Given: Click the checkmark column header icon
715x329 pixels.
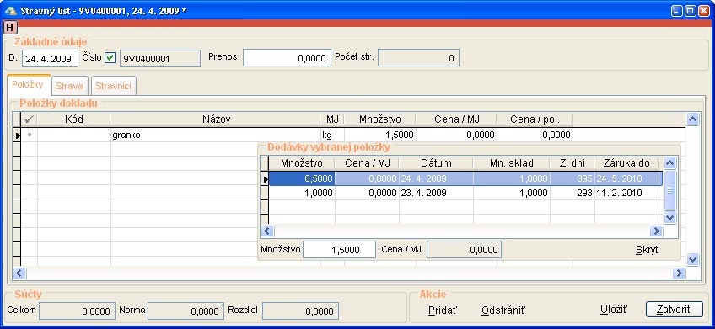Looking at the screenshot, I should pyautogui.click(x=30, y=119).
